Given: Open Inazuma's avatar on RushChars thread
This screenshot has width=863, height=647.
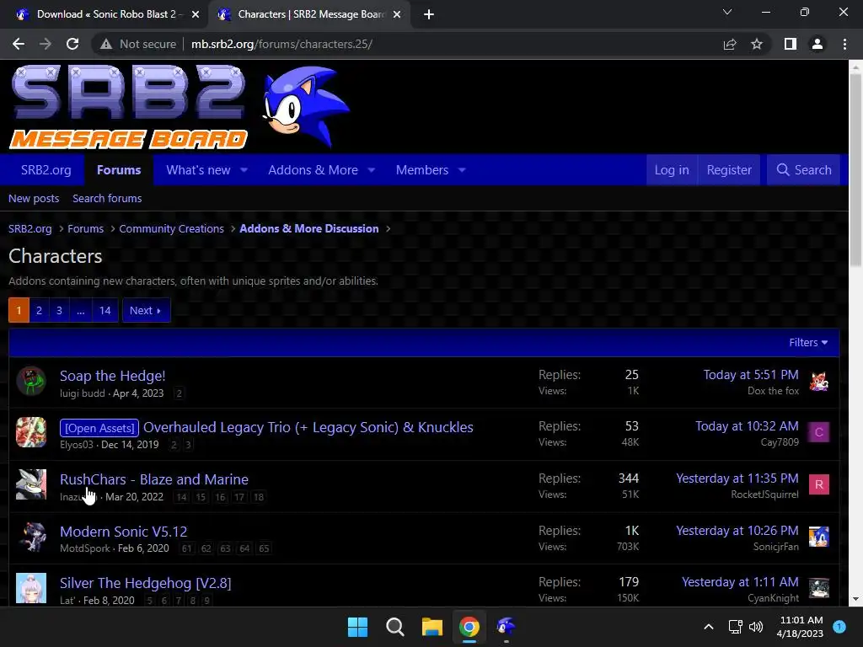Looking at the screenshot, I should [31, 484].
